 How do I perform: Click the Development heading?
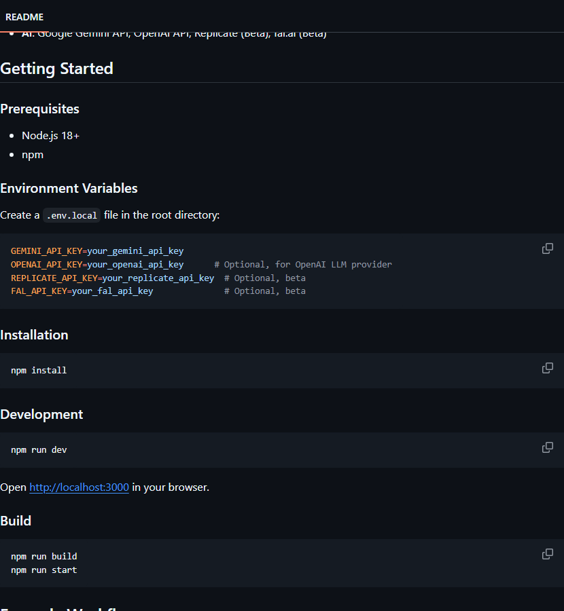(41, 414)
